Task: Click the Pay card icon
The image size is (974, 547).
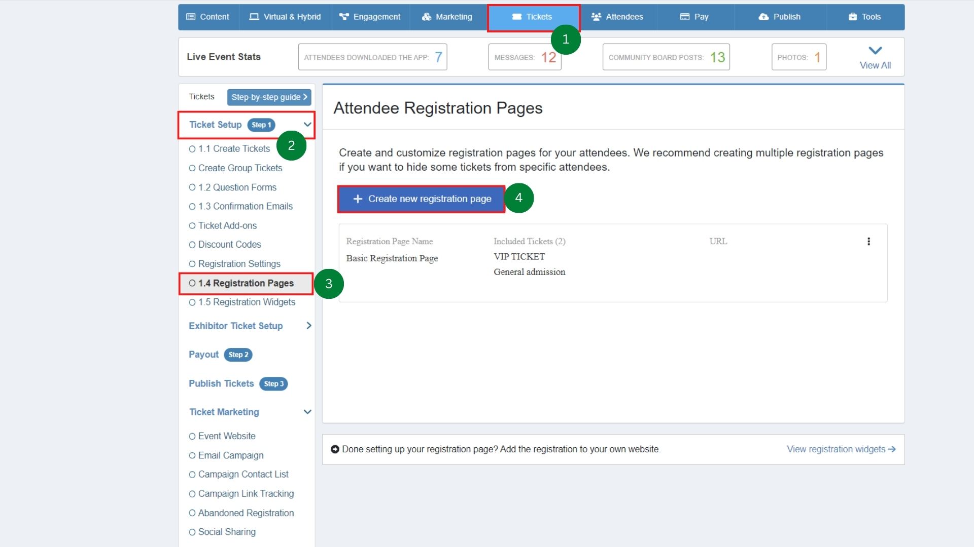Action: point(684,16)
